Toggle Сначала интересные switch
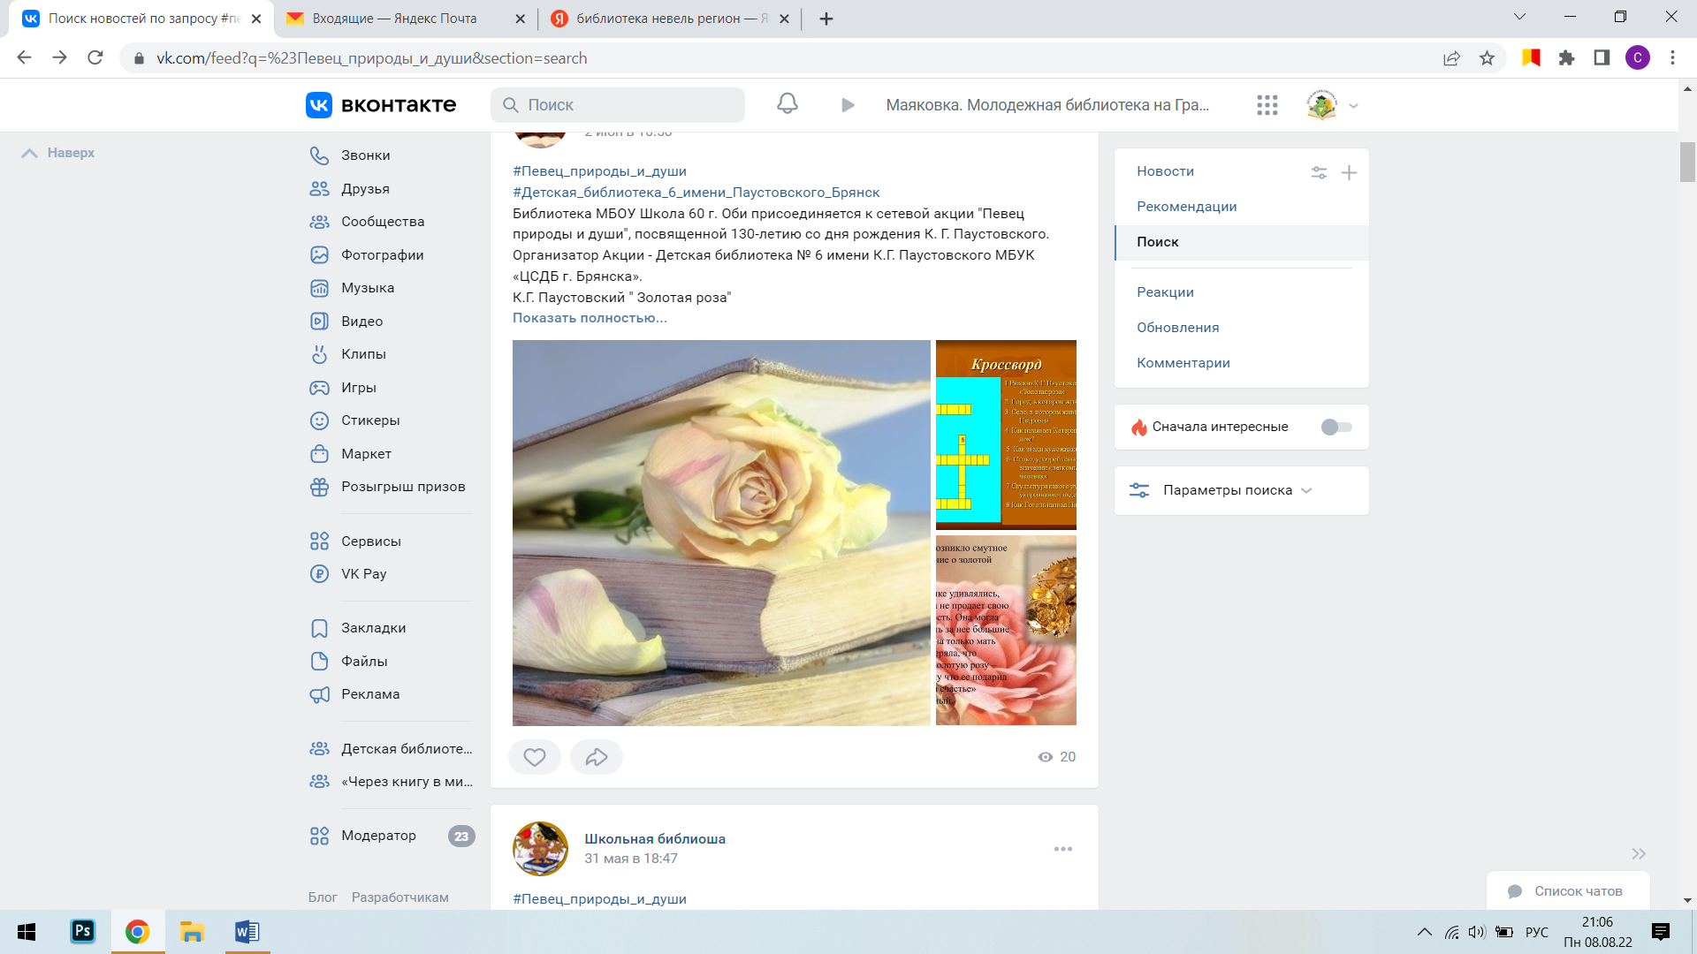Screen dimensions: 1697x954 click(1336, 428)
